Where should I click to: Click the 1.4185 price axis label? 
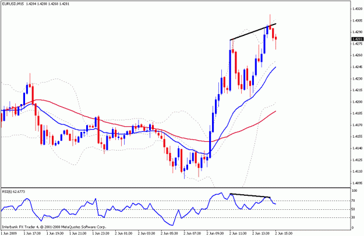[x=357, y=113]
